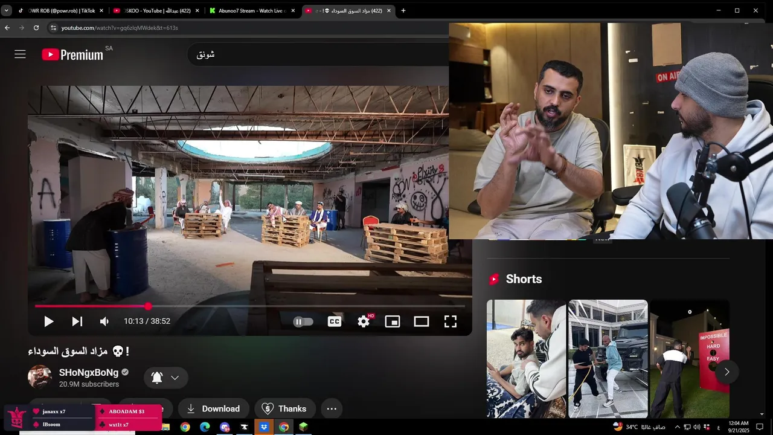
Task: Open Discord taskbar icon with badge
Action: point(225,427)
